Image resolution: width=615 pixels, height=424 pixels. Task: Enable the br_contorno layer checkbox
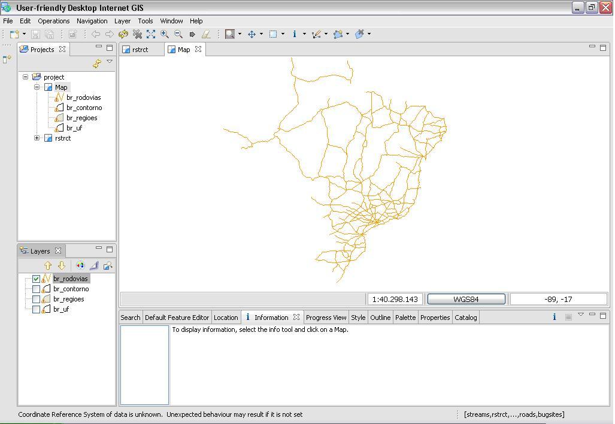point(37,289)
